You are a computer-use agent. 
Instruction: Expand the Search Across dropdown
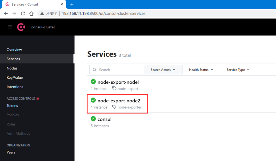pyautogui.click(x=163, y=70)
